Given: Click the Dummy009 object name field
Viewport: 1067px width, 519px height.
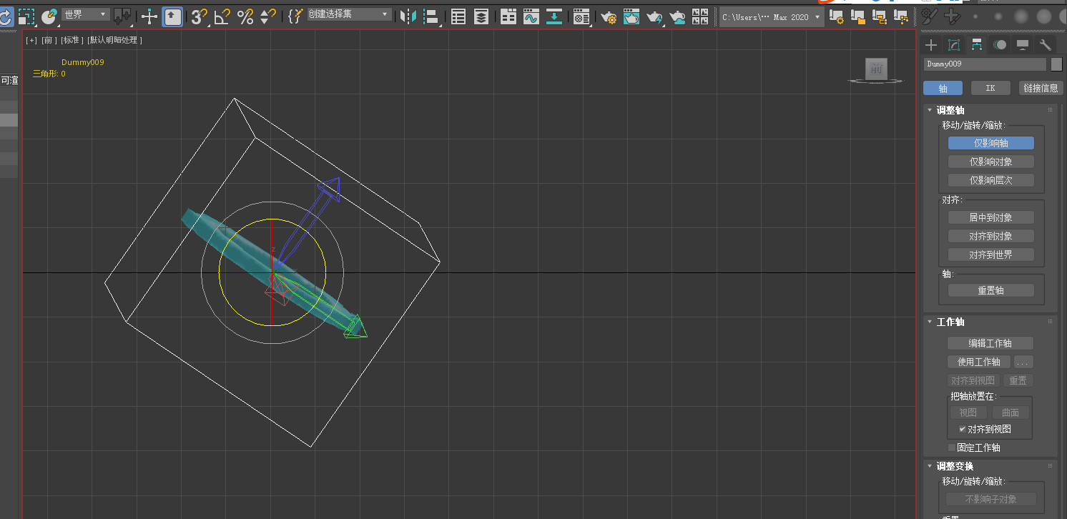Looking at the screenshot, I should point(985,64).
